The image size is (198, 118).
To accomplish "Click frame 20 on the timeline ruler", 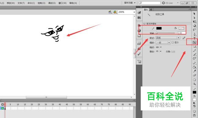I will point(32,104).
